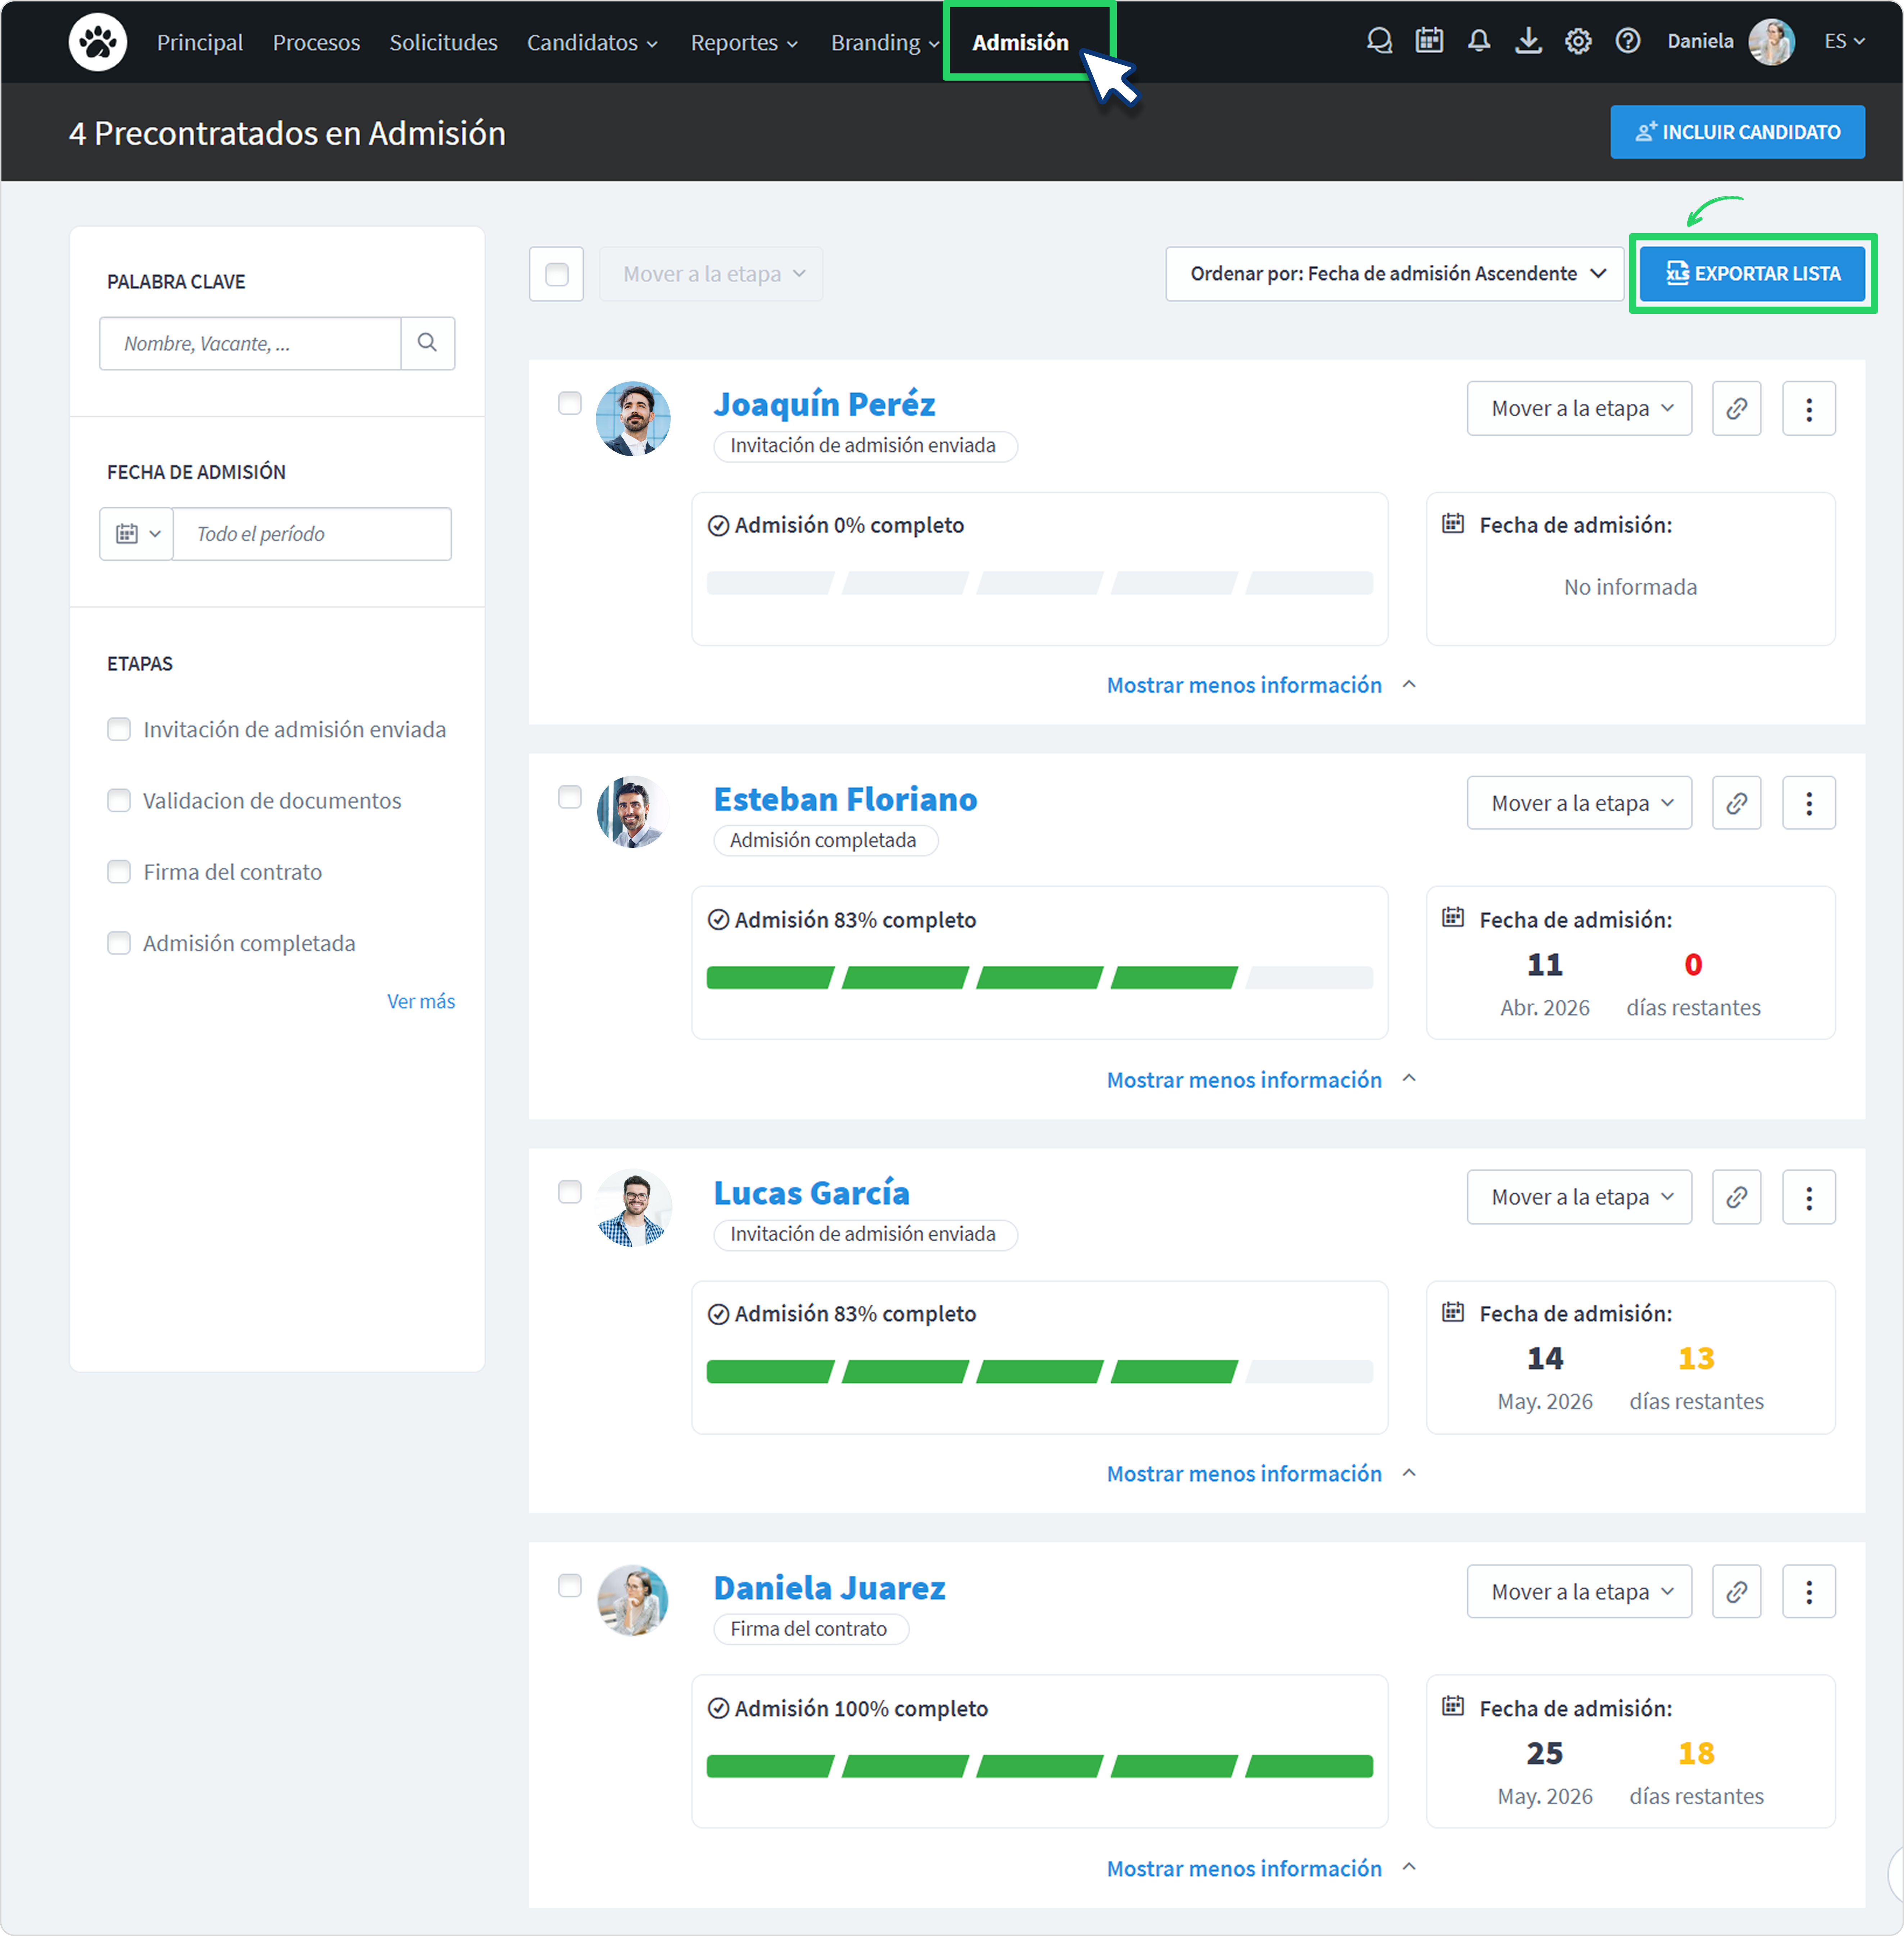The width and height of the screenshot is (1904, 1936).
Task: Click Joaquín Peréz's admission progress bar
Action: pos(1040,583)
